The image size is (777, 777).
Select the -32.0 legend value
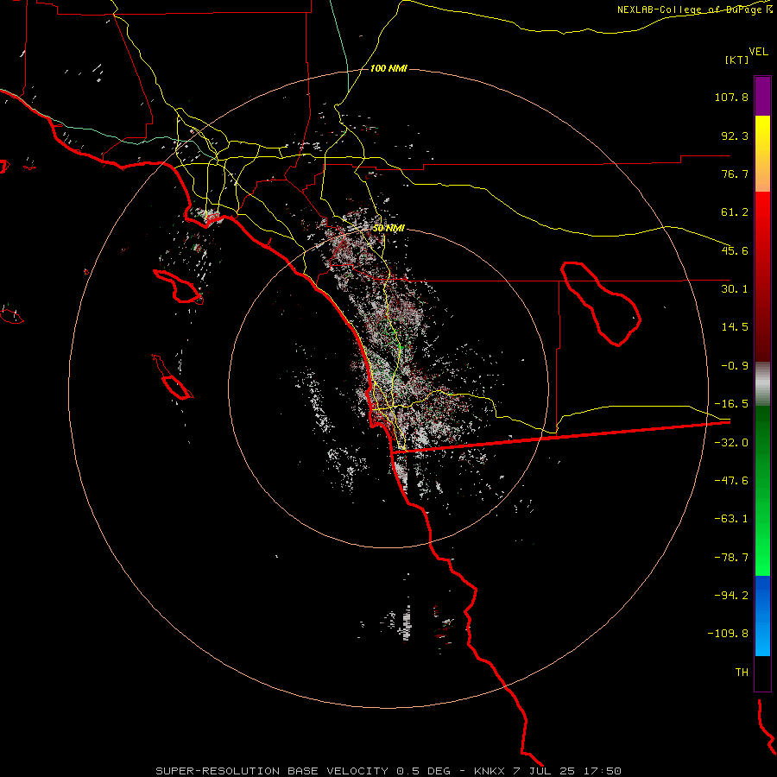click(731, 443)
